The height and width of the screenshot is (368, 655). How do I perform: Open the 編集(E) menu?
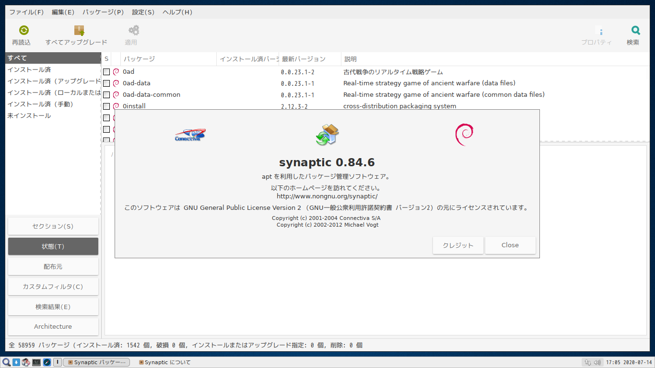tap(63, 12)
